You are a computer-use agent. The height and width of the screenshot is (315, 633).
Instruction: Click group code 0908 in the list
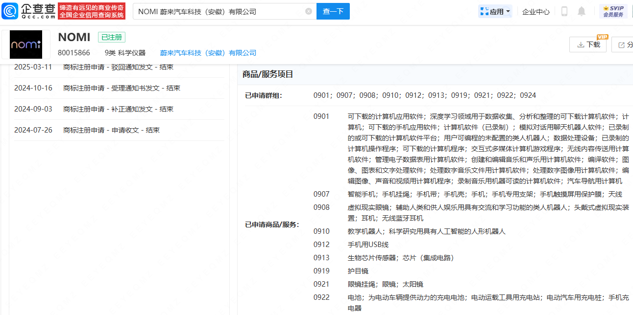(321, 207)
